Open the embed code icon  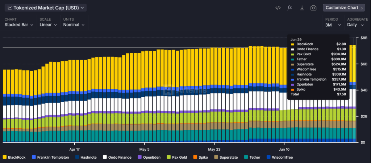278,8
